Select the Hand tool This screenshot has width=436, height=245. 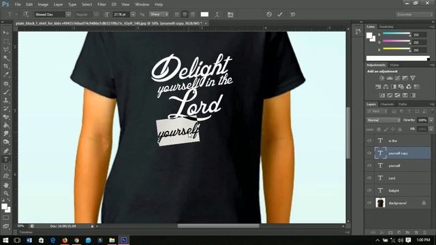(x=6, y=185)
